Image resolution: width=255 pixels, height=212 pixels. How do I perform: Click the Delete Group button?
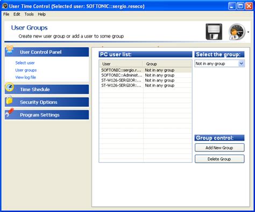click(219, 159)
